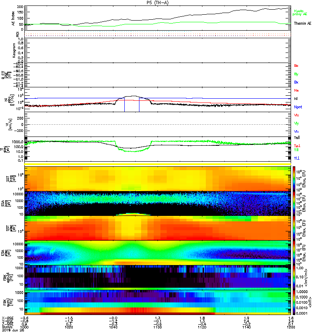Click the blue Vix legend label

[297, 131]
